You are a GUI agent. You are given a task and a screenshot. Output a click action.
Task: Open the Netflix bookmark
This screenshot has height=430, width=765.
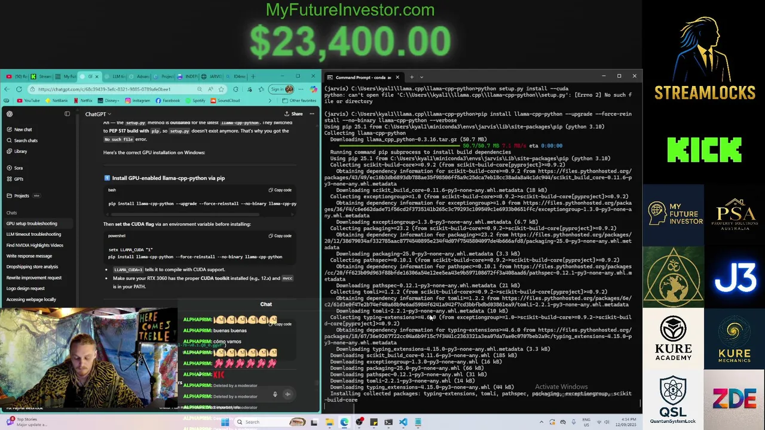82,100
